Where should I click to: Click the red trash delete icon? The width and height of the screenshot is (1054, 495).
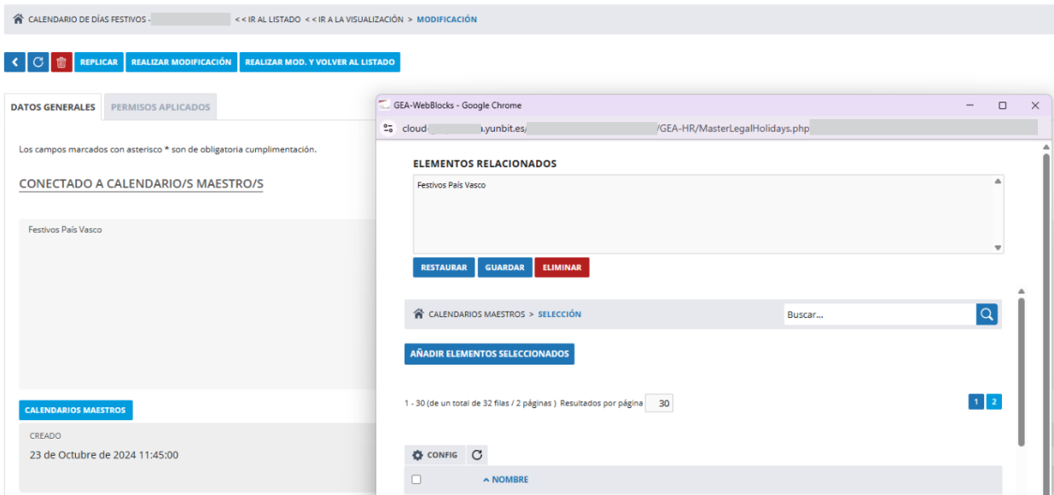click(61, 62)
